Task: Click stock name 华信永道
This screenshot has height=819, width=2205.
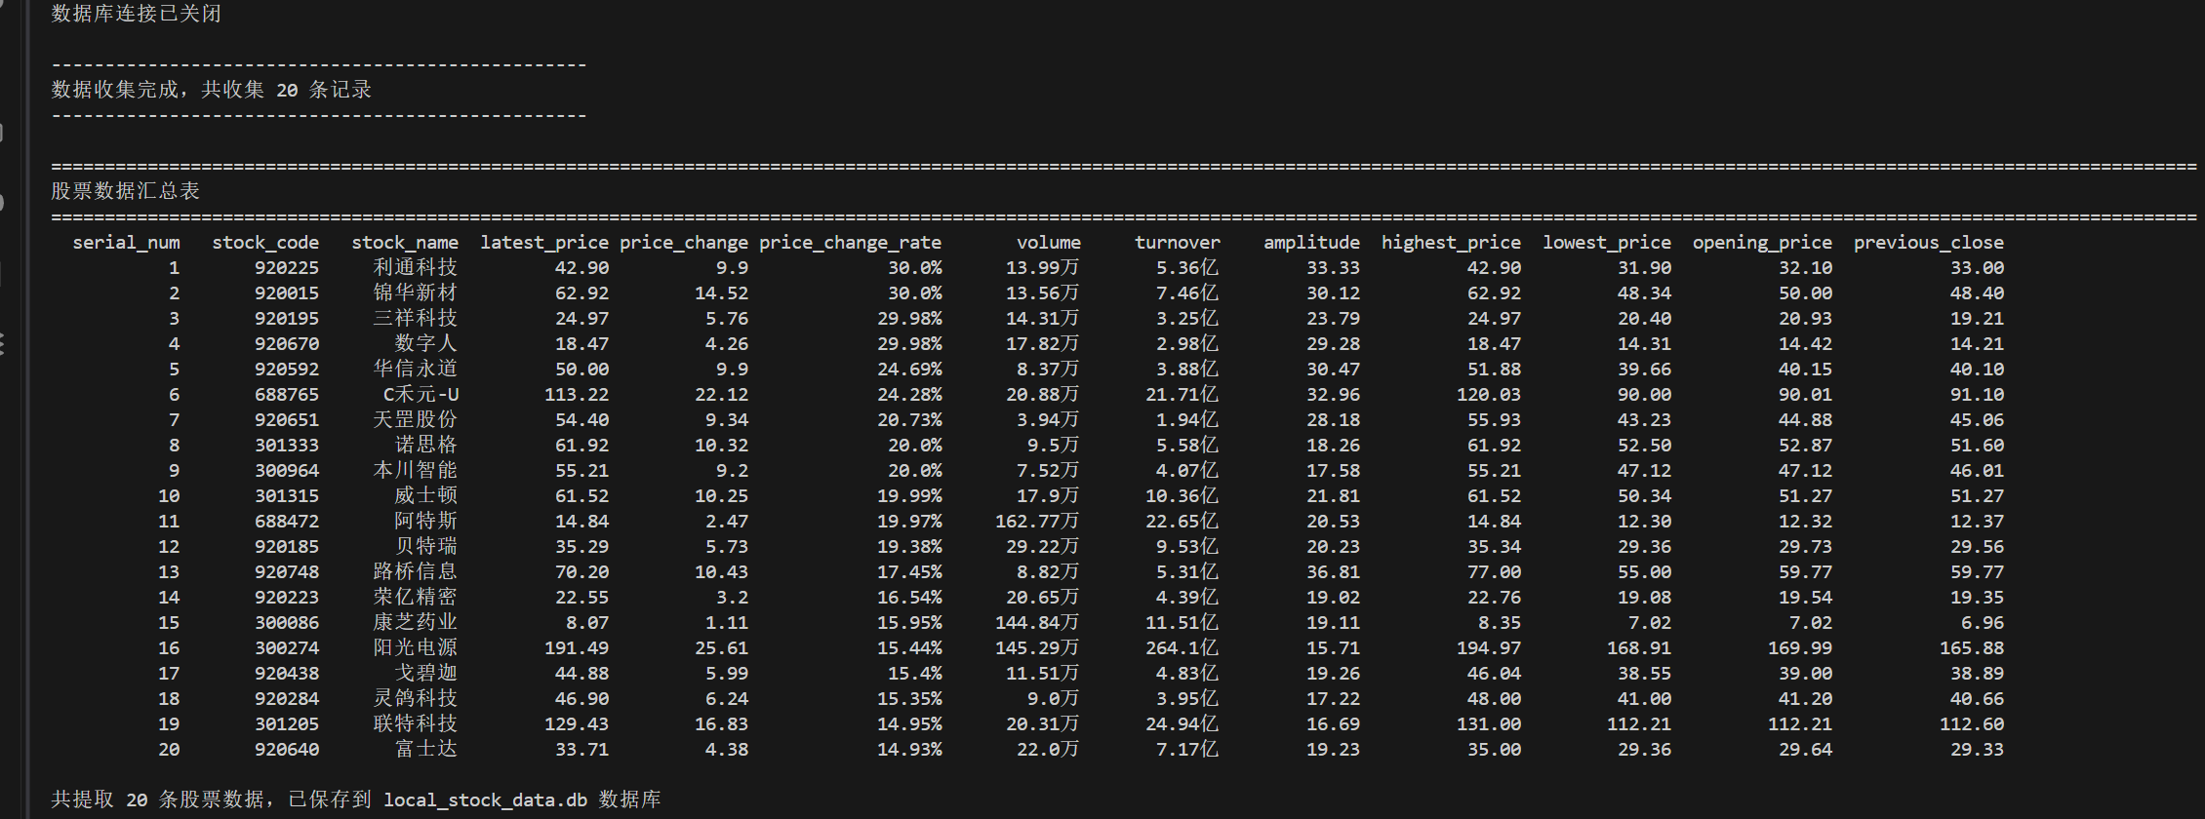Action: [x=415, y=369]
